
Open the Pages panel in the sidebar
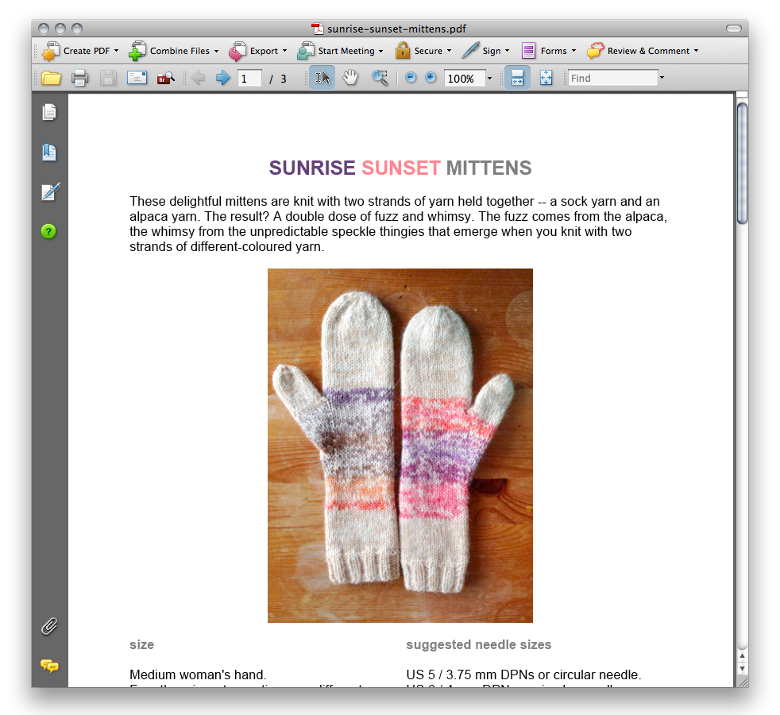pos(49,112)
